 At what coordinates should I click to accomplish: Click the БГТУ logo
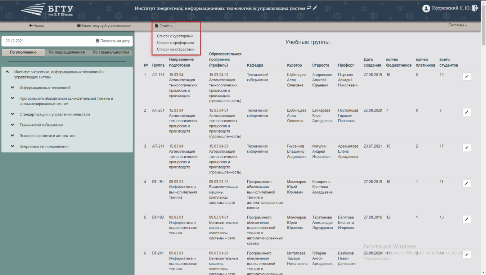coord(47,10)
